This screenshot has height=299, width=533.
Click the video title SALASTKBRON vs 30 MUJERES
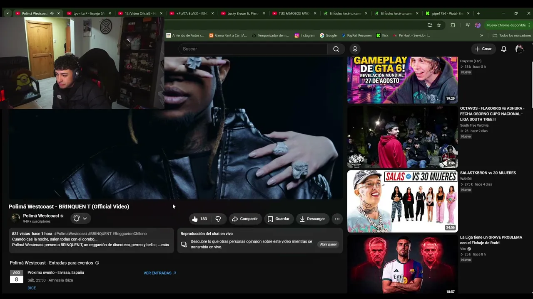pos(488,173)
